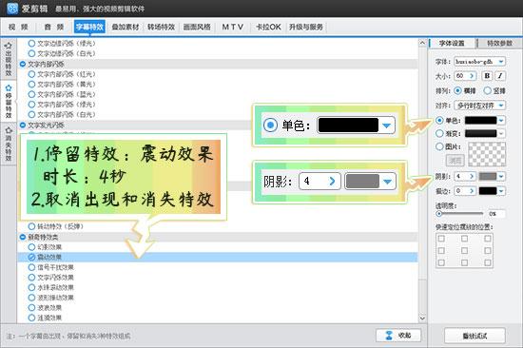
Task: Select the 图片 fill option
Action: click(x=439, y=146)
